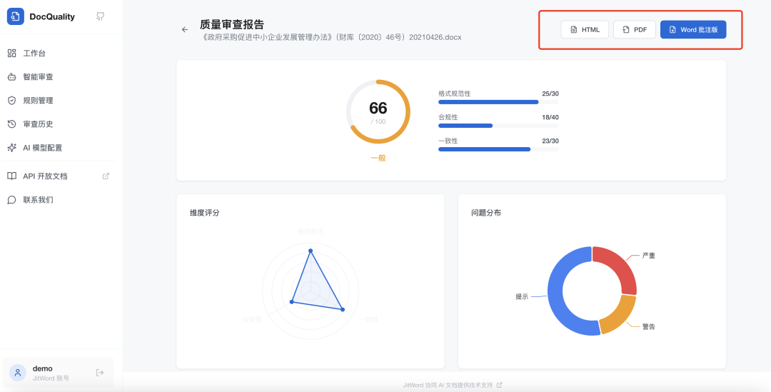Viewport: 771px width, 392px height.
Task: Click the 合规性 progress bar
Action: pyautogui.click(x=498, y=126)
